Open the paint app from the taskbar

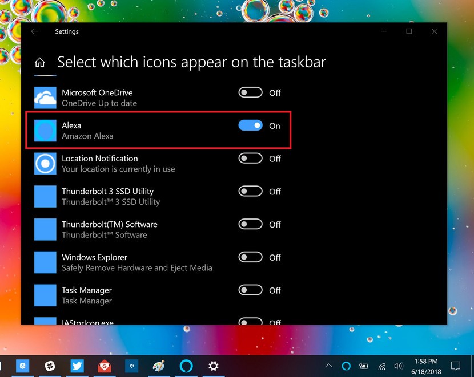[159, 366]
